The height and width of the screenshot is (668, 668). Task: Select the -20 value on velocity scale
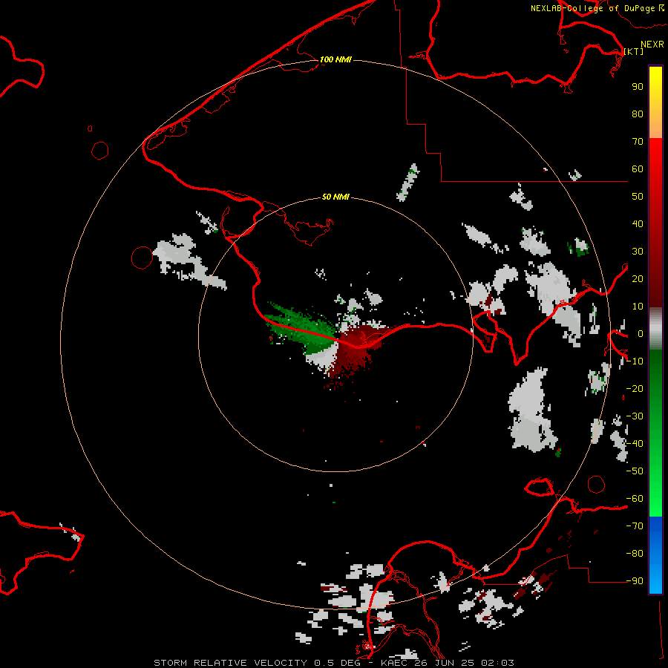coord(635,389)
